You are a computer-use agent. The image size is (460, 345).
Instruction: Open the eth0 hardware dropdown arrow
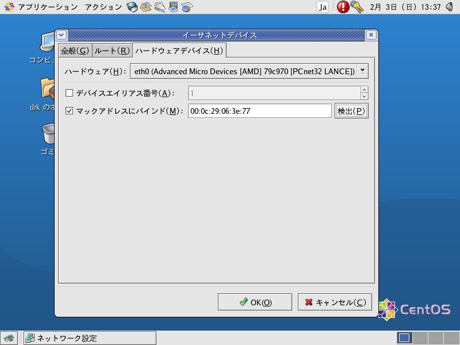(x=363, y=71)
